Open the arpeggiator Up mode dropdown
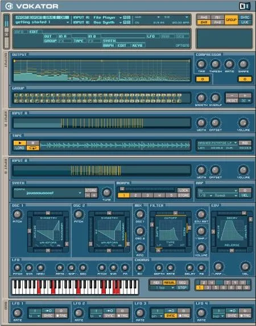Viewport: 256px width, 326px height. pos(217,190)
